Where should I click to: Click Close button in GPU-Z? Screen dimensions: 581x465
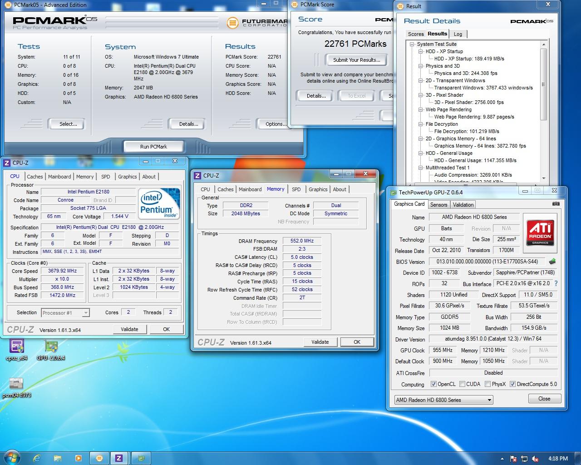point(544,399)
